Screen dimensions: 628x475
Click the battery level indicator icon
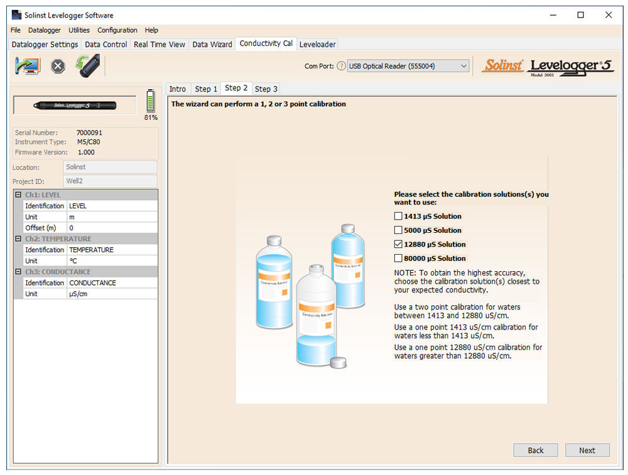click(x=150, y=101)
